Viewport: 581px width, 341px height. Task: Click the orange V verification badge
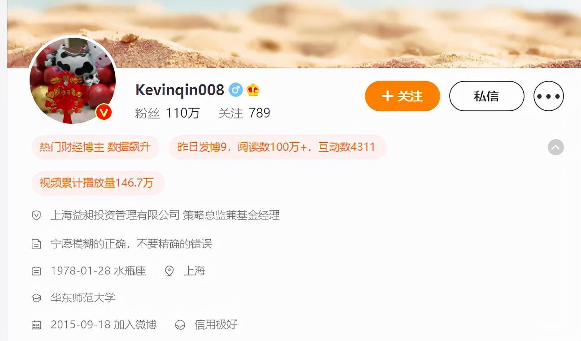pos(104,112)
